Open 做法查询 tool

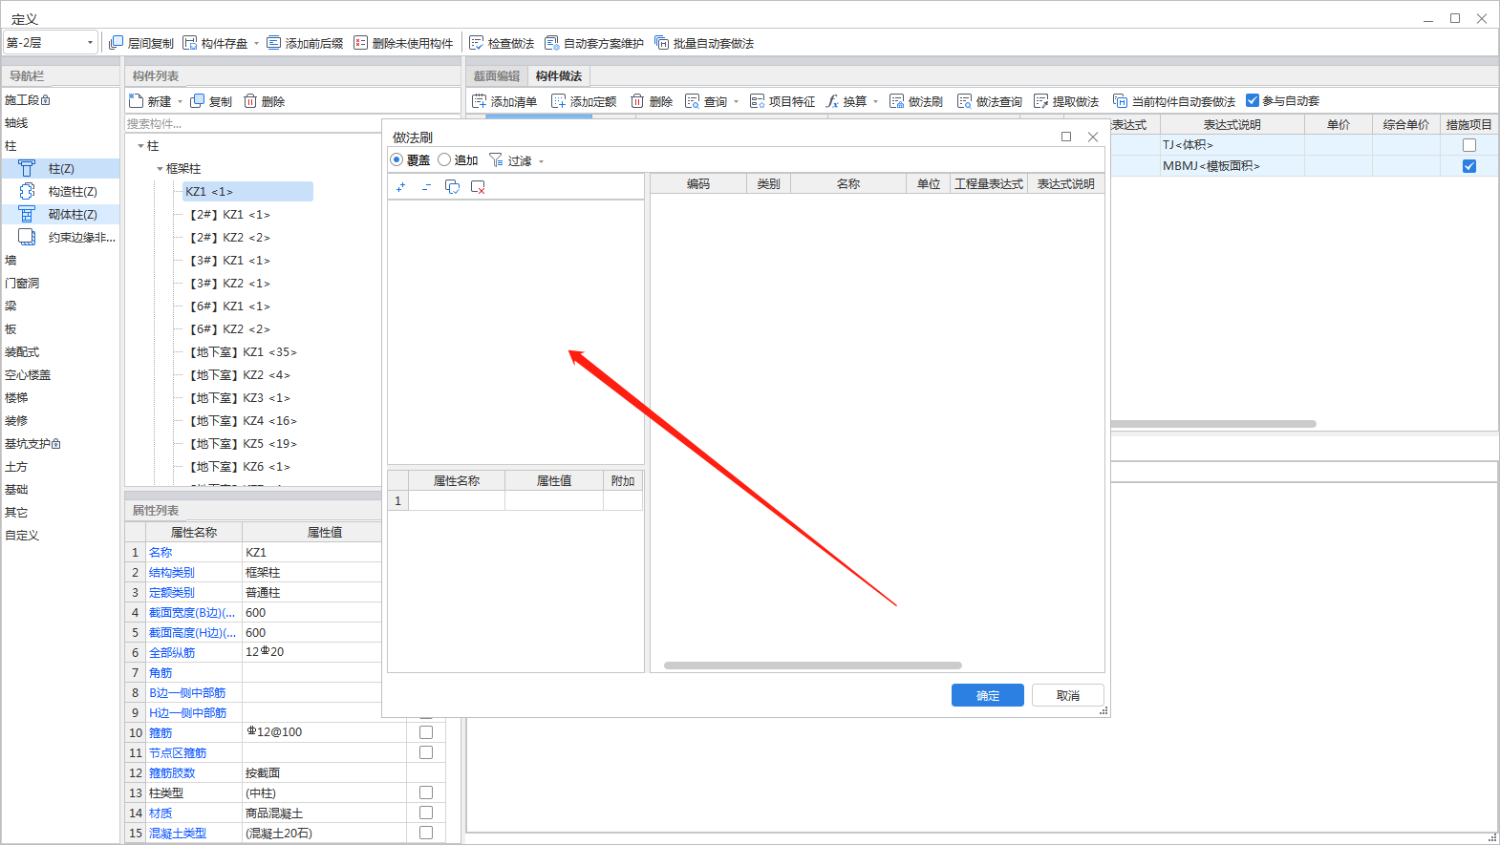click(x=990, y=101)
